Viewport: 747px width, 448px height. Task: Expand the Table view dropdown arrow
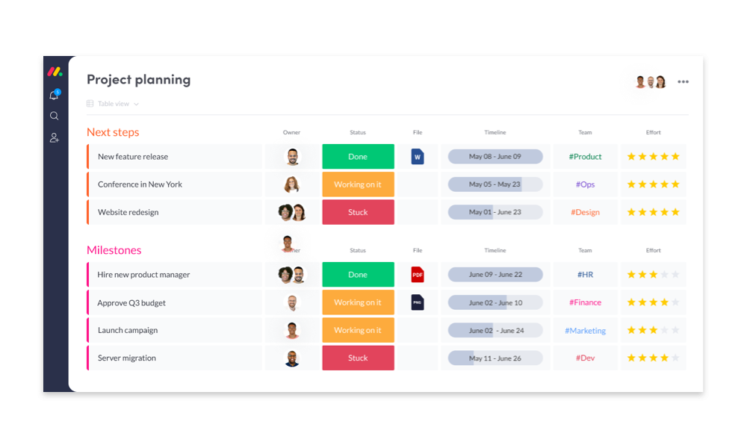136,105
